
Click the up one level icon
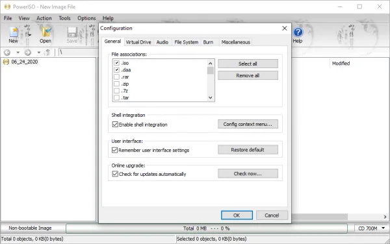(x=47, y=53)
